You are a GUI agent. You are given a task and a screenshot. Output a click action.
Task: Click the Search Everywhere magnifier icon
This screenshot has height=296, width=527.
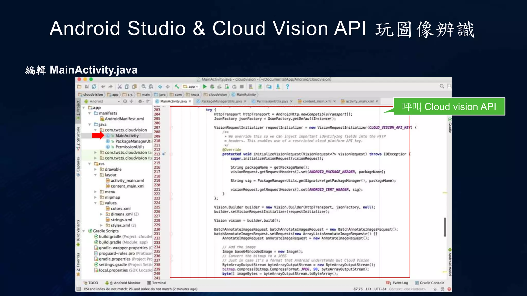coord(442,86)
